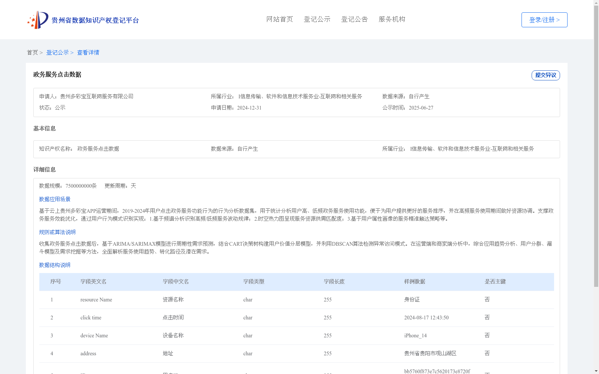The image size is (599, 374).
Task: Open 网站首页 navigation item
Action: click(280, 19)
